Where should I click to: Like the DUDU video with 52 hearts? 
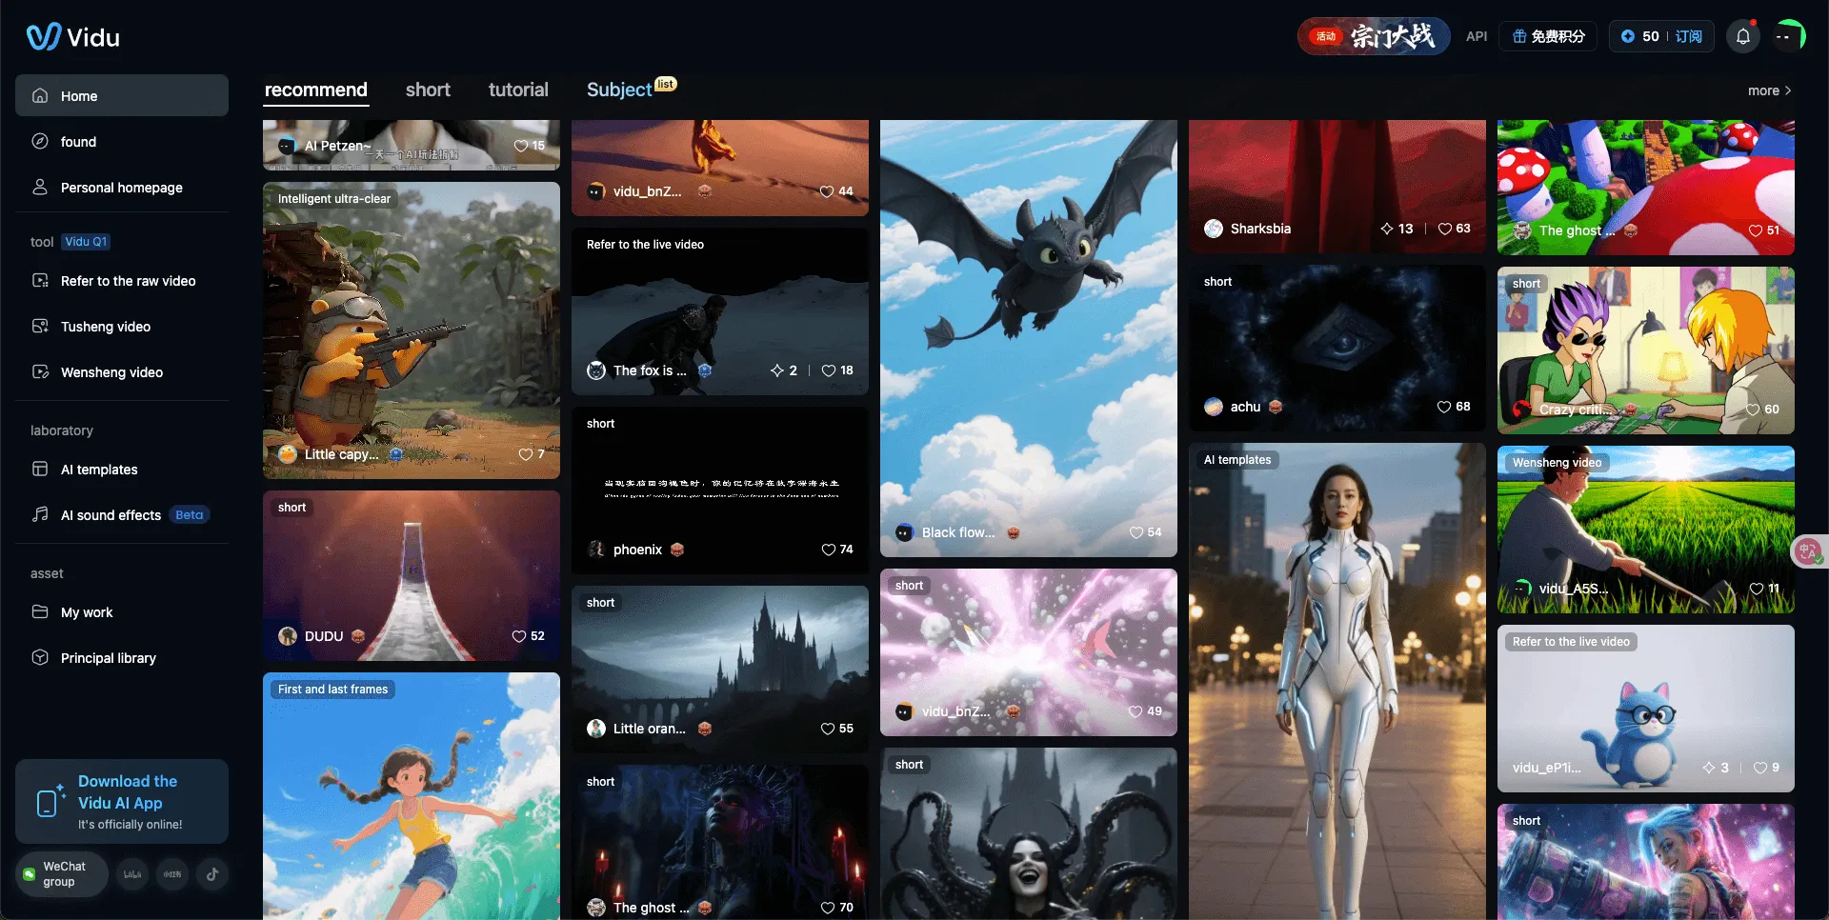pyautogui.click(x=519, y=636)
